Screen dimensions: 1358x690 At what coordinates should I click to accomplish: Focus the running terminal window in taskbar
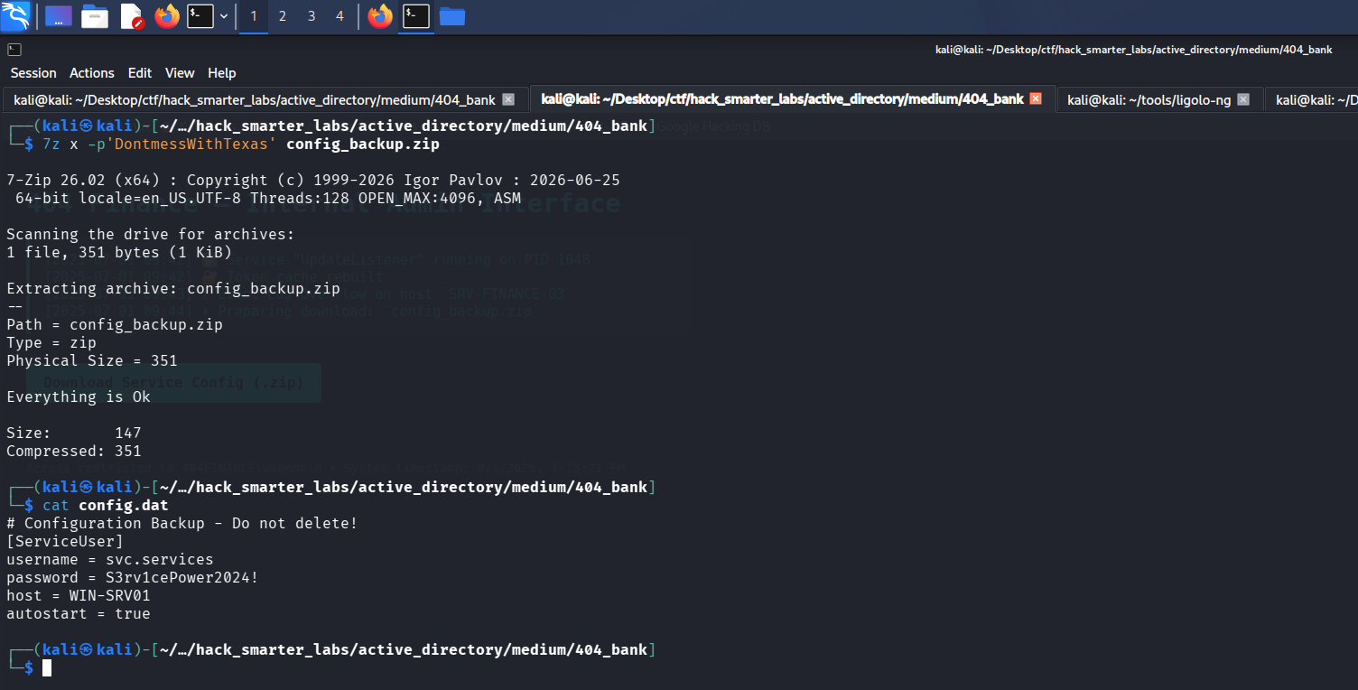(x=416, y=15)
